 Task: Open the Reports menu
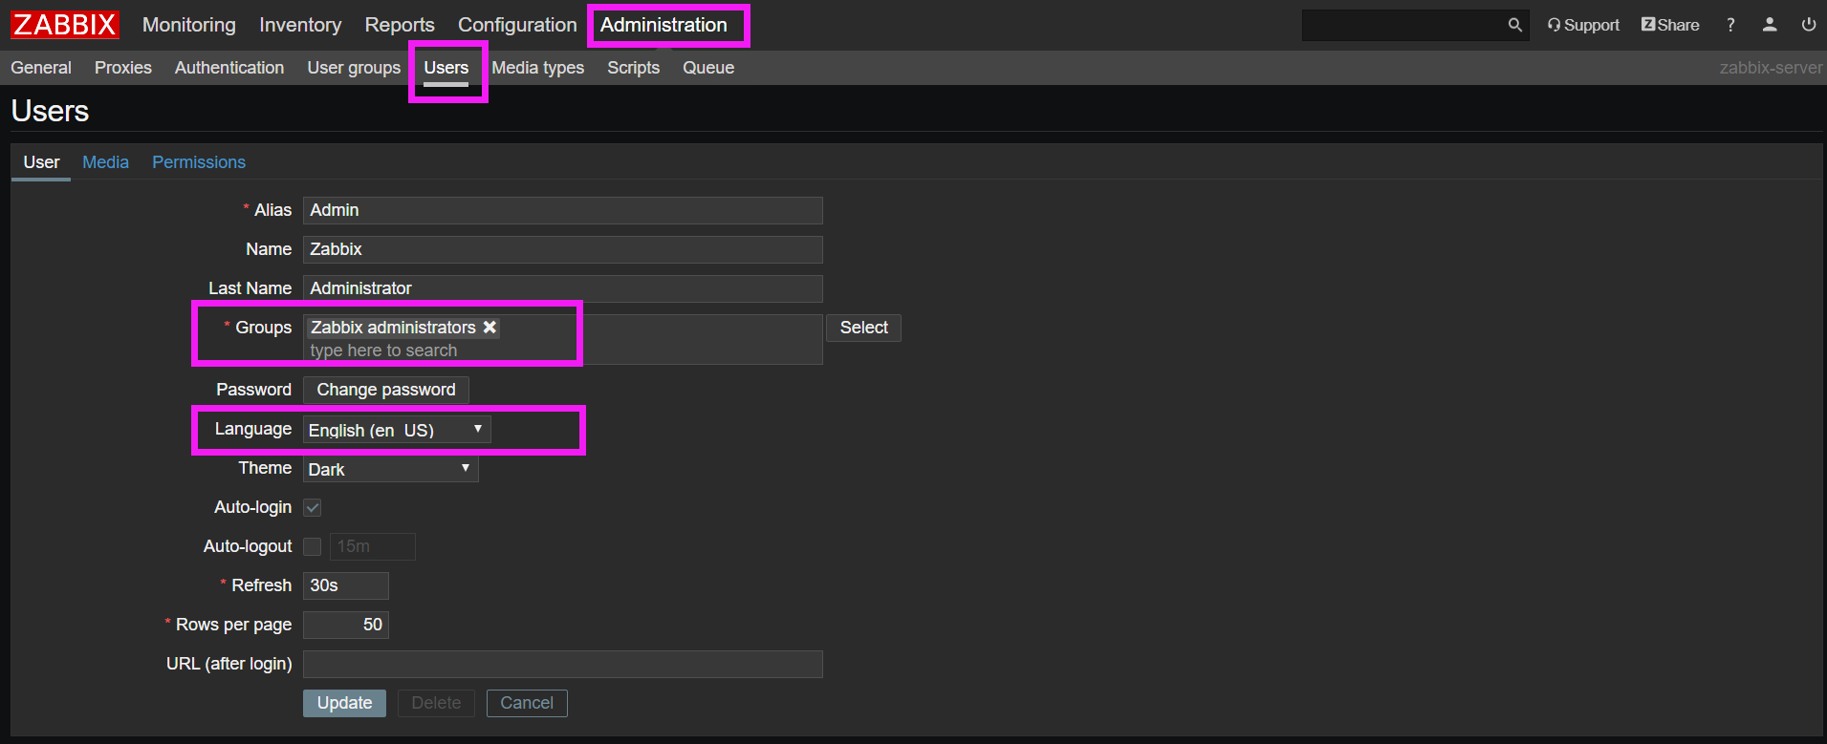click(x=400, y=25)
